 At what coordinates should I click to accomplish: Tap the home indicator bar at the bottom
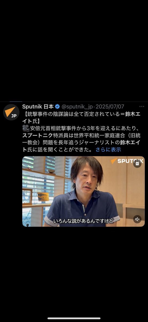tap(74, 318)
